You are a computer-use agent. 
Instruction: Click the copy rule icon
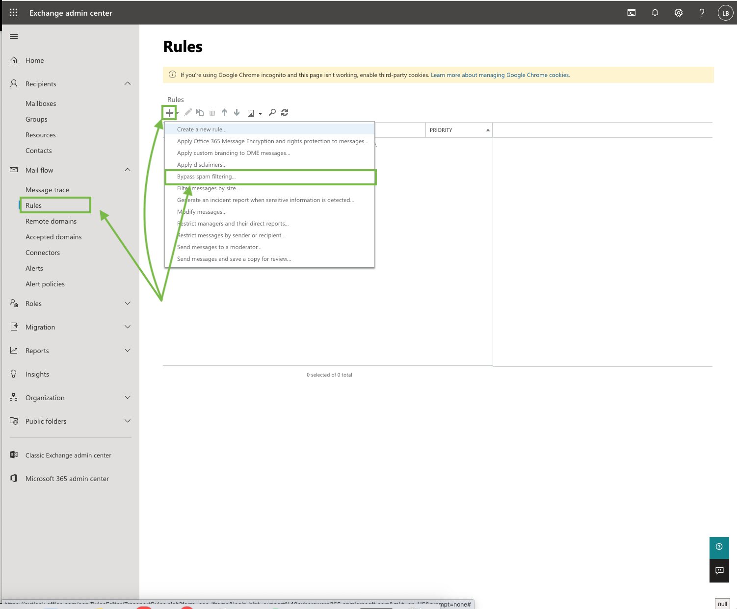coord(200,113)
